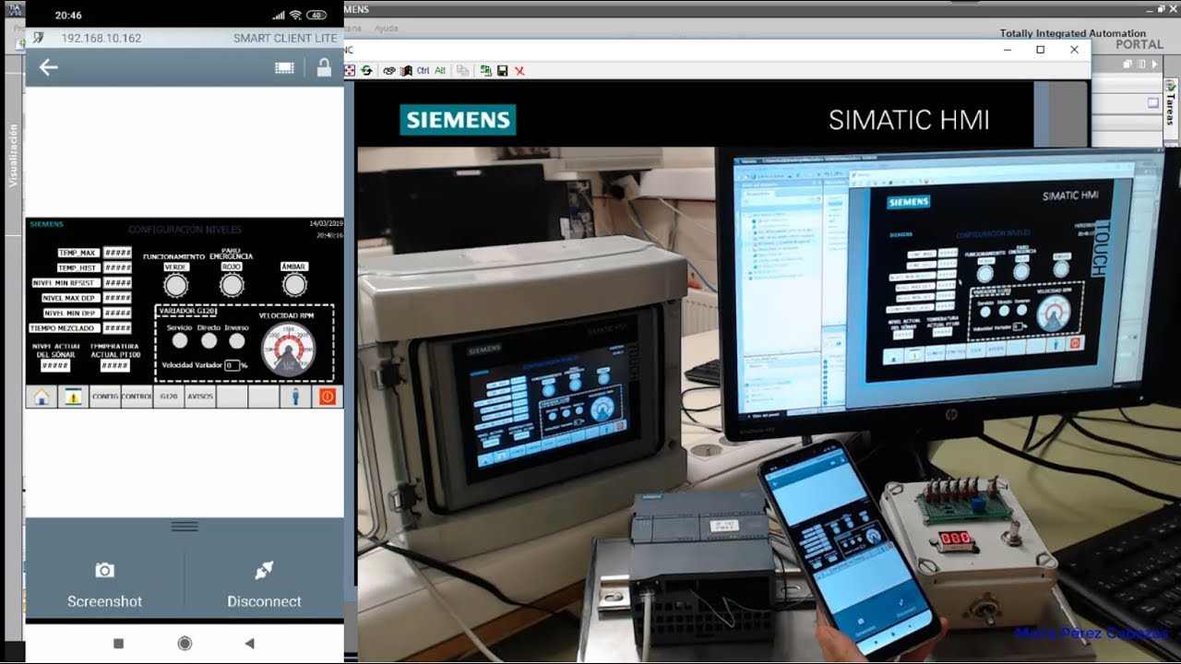Image resolution: width=1181 pixels, height=664 pixels.
Task: Click the TIA Portal panel float icon
Action: [1127, 65]
